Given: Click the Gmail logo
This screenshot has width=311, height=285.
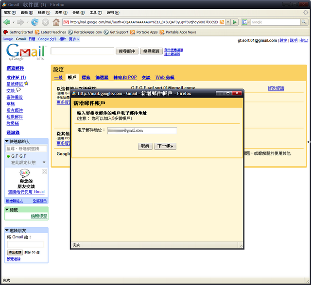Looking at the screenshot, I should (26, 52).
